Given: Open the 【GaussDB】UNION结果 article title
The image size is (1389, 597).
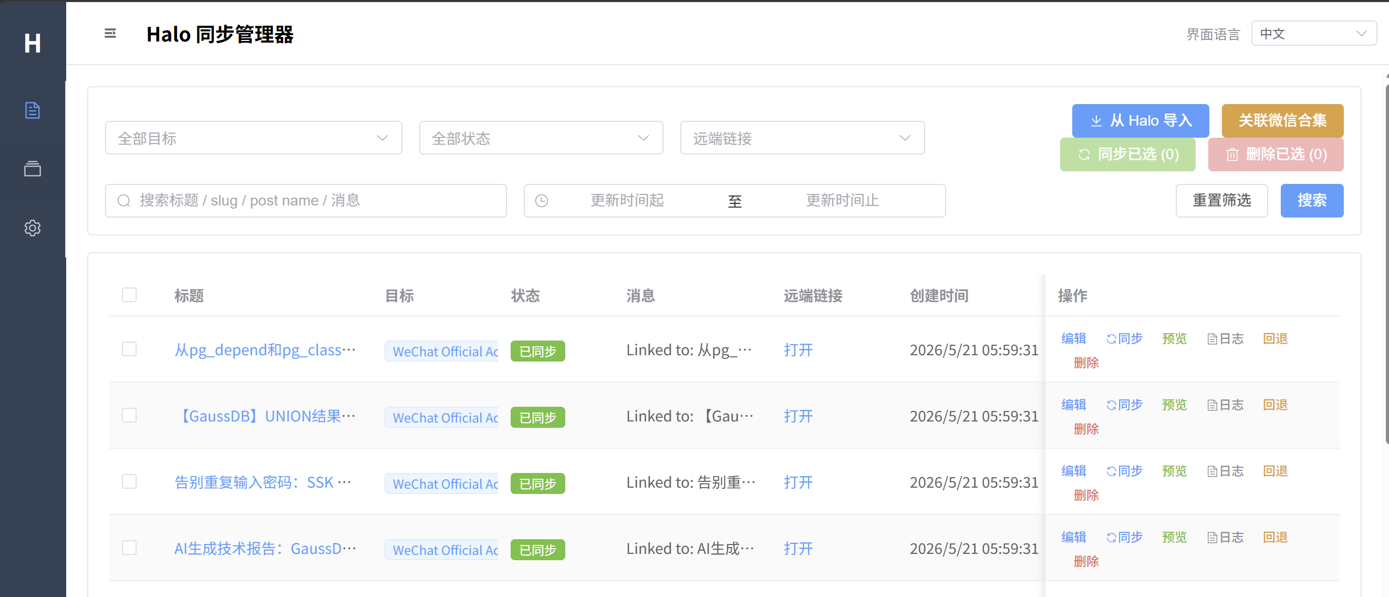Looking at the screenshot, I should (265, 416).
